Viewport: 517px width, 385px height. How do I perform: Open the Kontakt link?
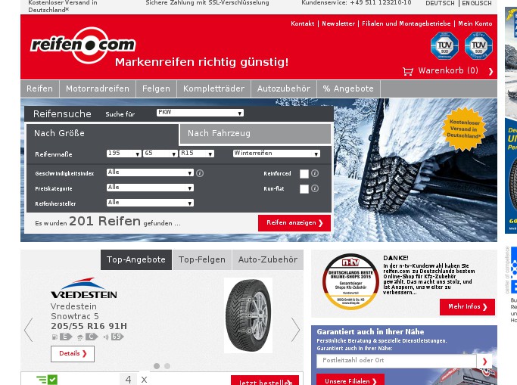click(302, 23)
